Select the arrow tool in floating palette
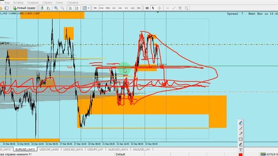Viewport: 278px width, 156px height. (x=240, y=134)
